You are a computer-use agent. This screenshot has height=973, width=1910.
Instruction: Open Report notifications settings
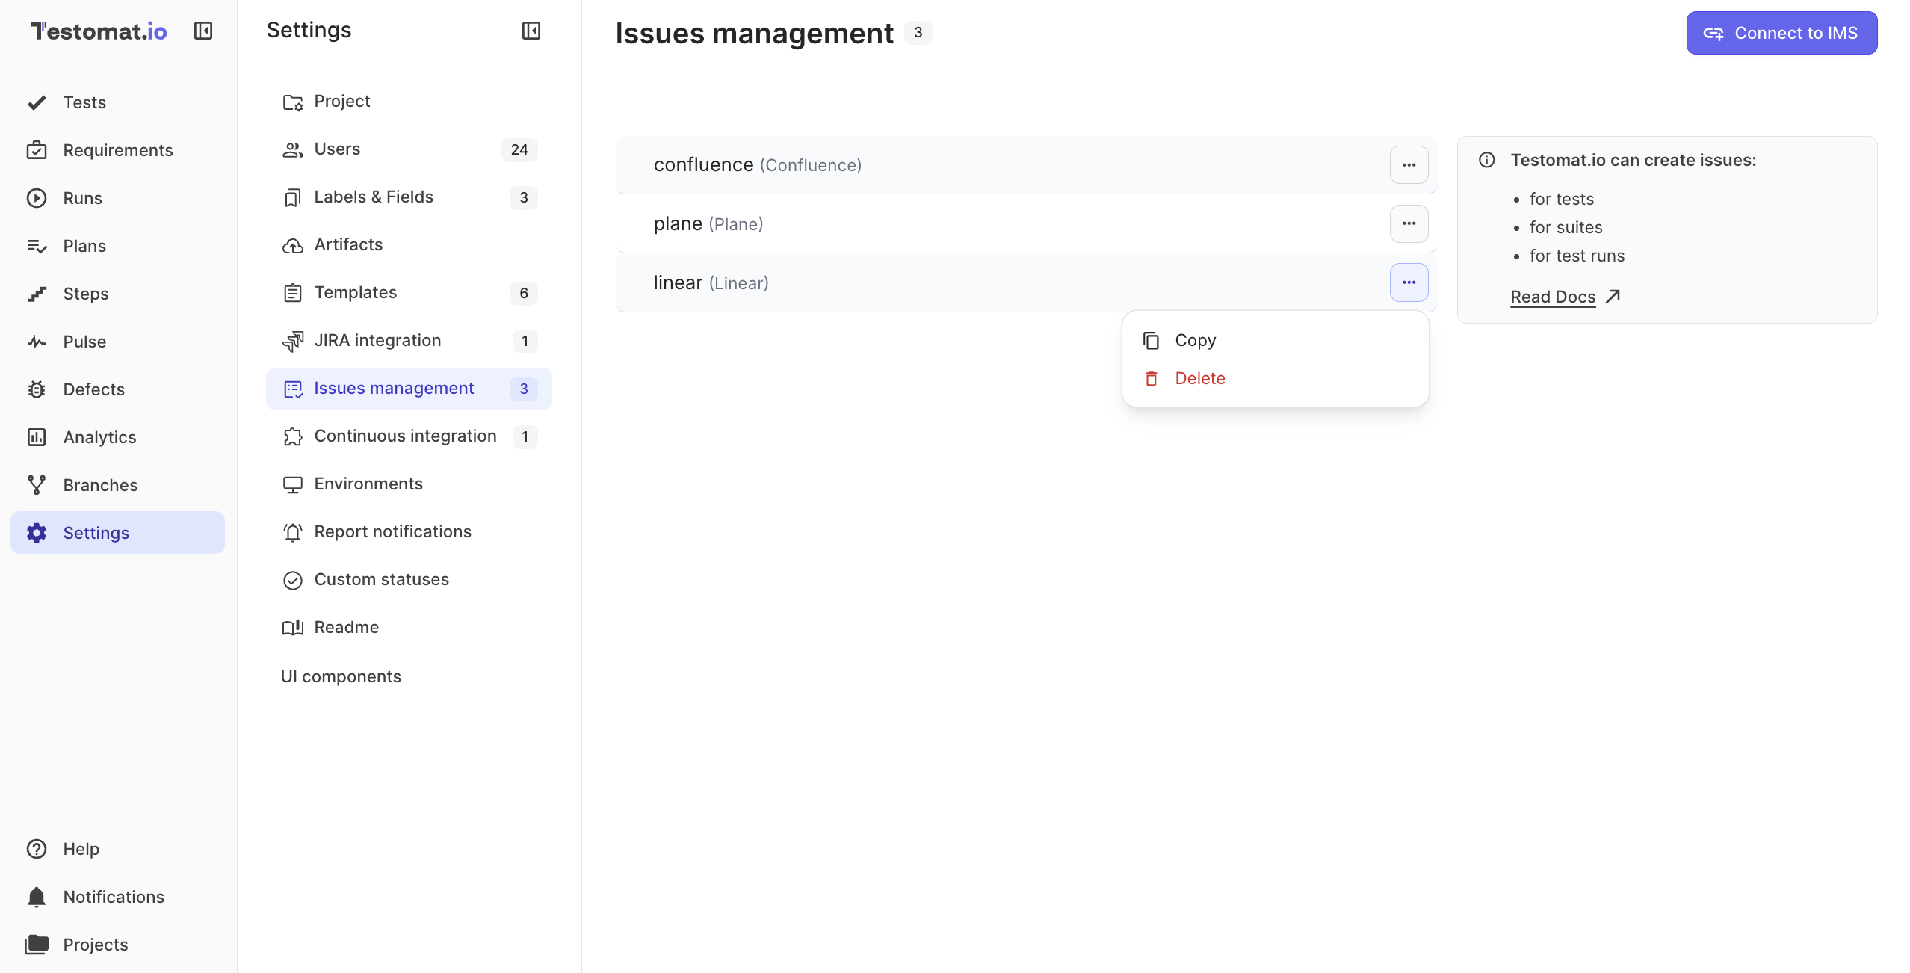click(x=409, y=532)
